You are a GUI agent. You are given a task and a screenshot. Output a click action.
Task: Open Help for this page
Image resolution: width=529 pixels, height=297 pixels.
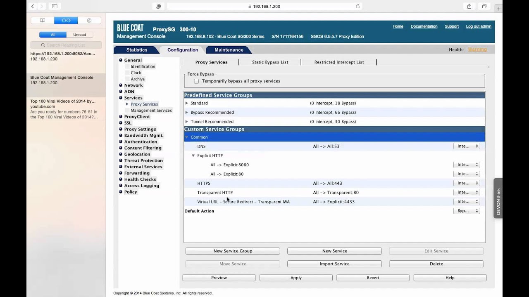point(450,278)
